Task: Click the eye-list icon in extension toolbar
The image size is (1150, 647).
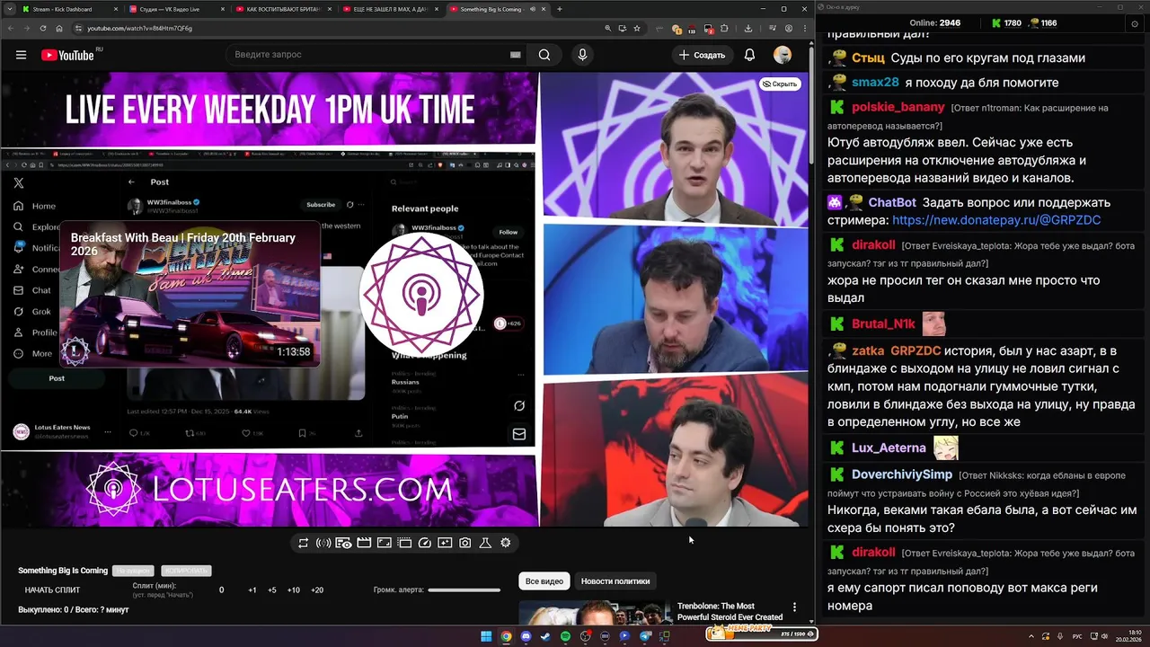Action: [x=343, y=543]
